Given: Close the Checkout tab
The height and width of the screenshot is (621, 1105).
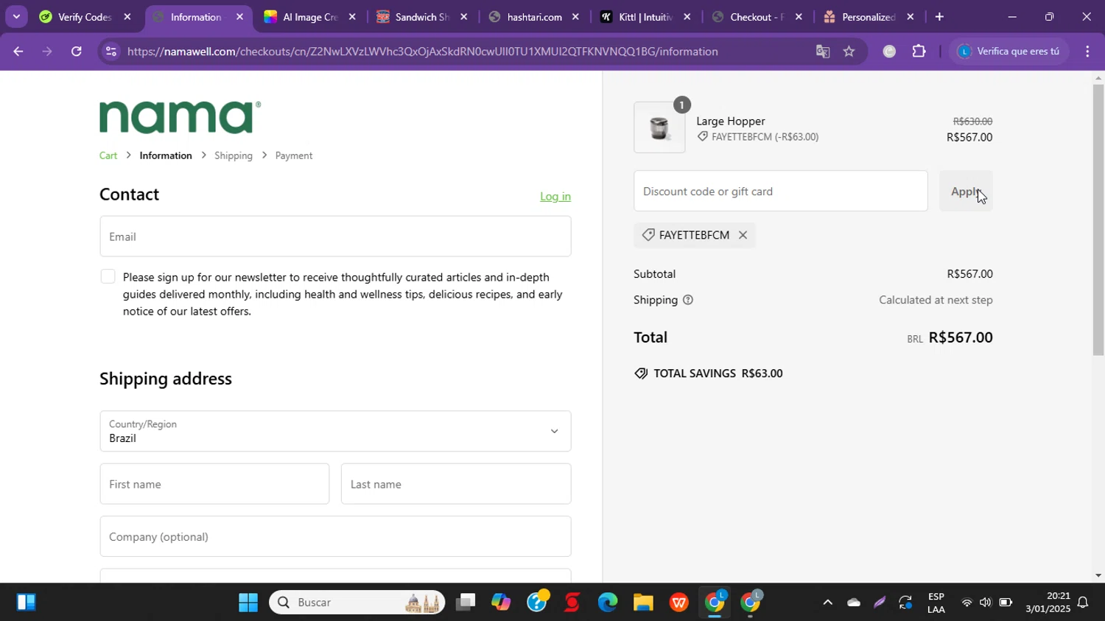Looking at the screenshot, I should click(x=799, y=17).
